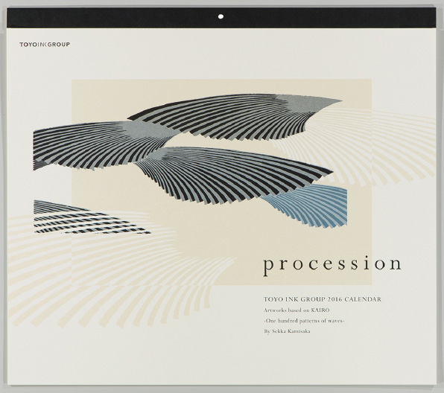Click the black binding strip at top

tap(221, 18)
